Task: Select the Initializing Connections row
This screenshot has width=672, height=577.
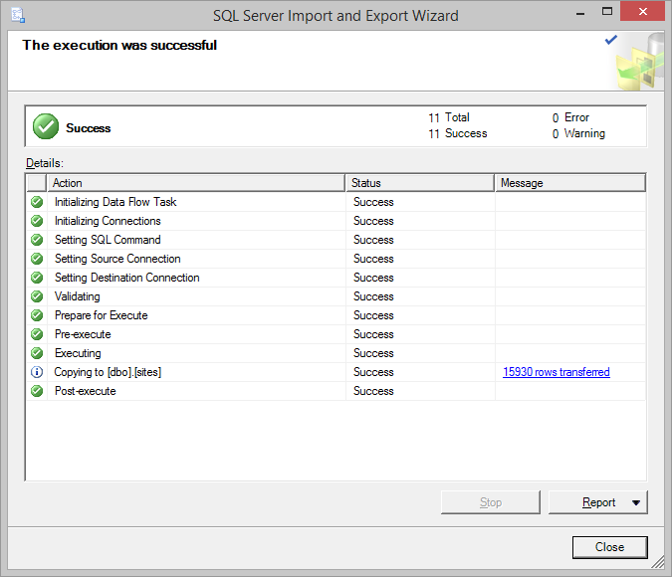Action: pyautogui.click(x=336, y=221)
